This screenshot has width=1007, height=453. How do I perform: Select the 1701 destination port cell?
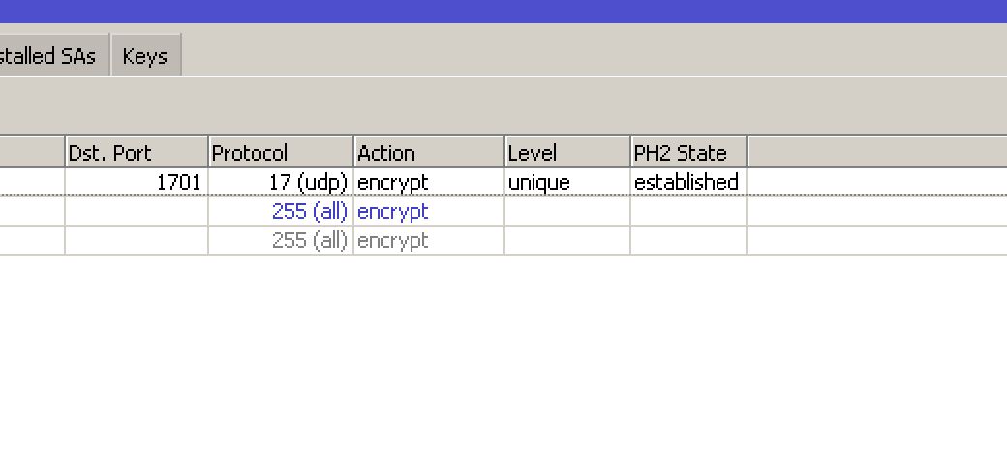137,182
